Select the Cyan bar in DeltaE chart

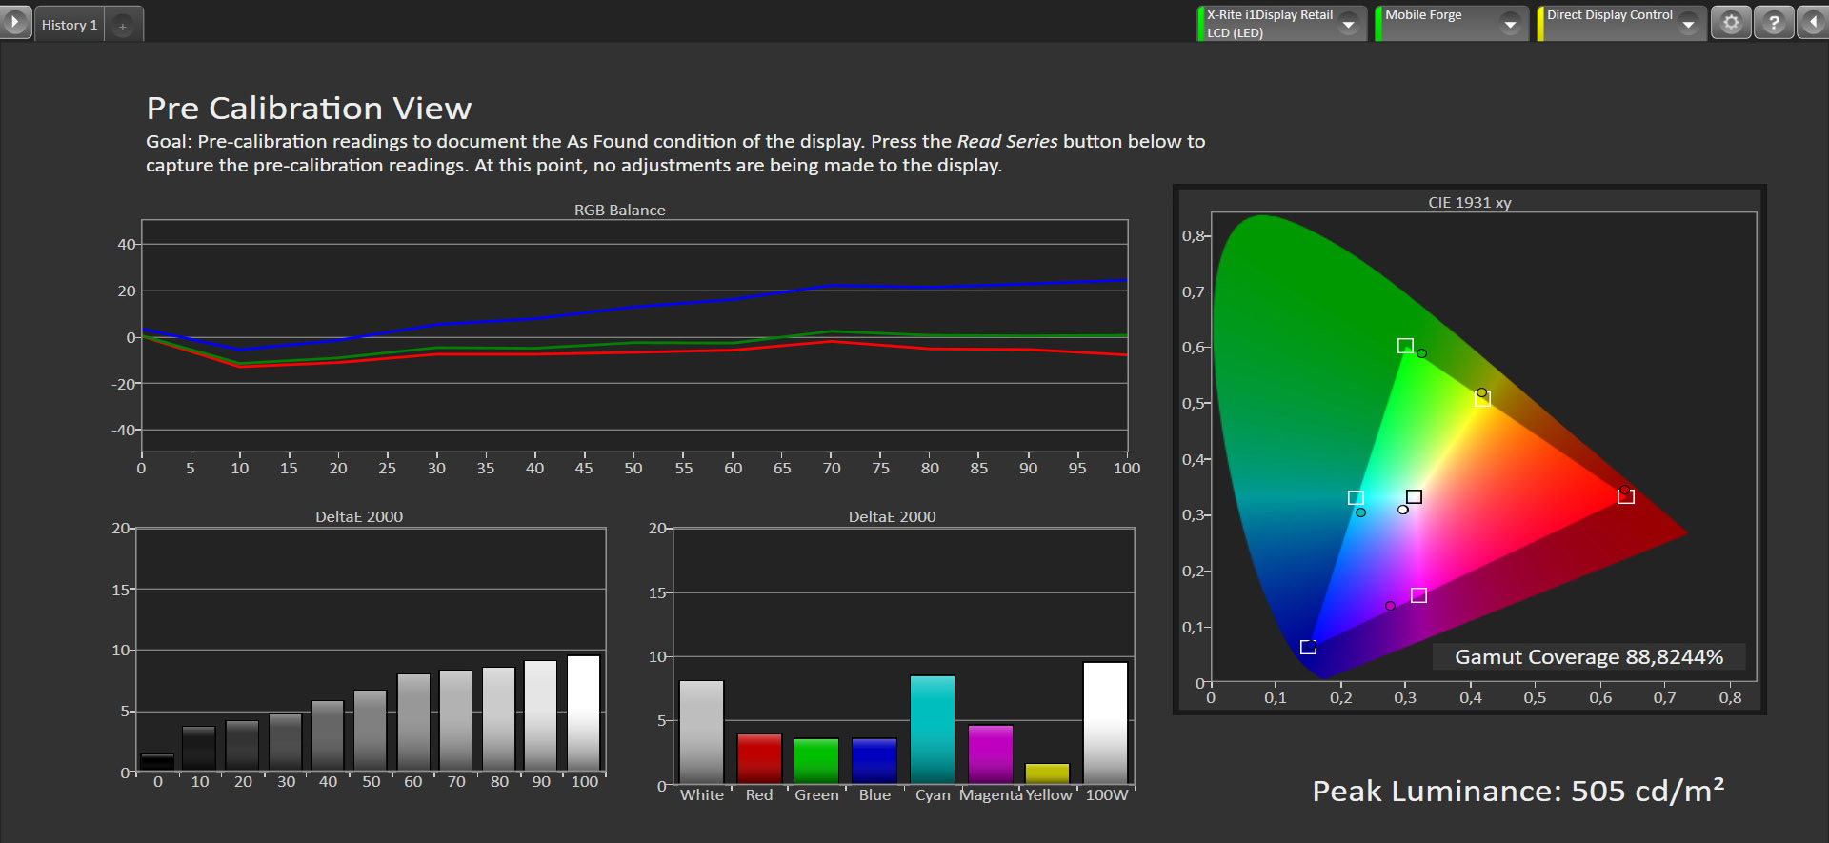932,730
